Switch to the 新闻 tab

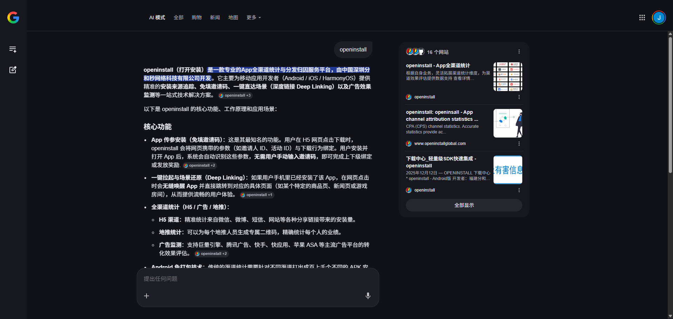(x=215, y=18)
